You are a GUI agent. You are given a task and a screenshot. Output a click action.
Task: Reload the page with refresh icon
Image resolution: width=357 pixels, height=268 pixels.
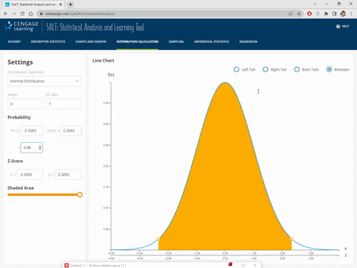[22, 13]
